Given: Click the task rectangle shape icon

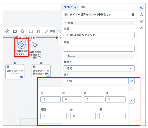Looking at the screenshot, I should pos(15,31).
